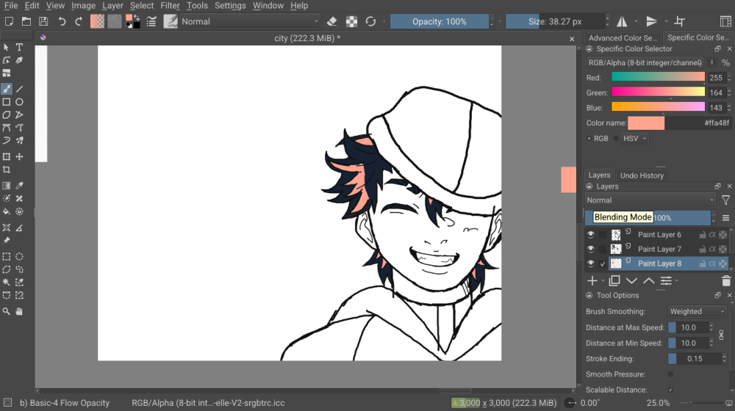Toggle lock on Paint Layer 6

click(702, 235)
